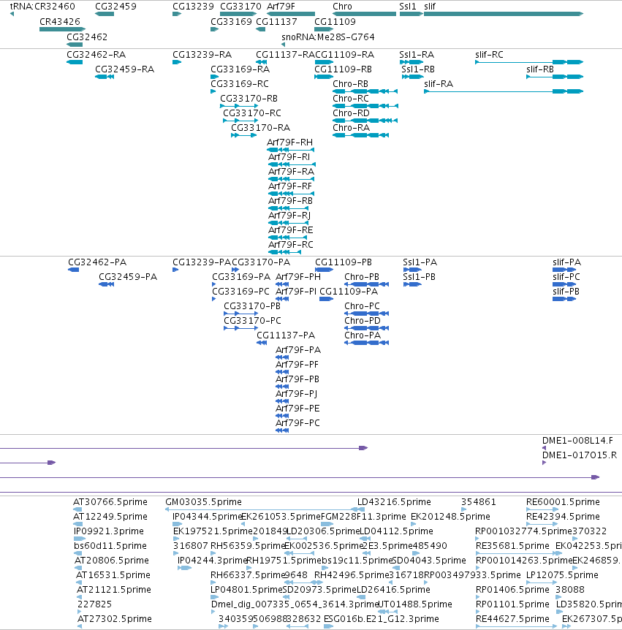Select the slif-RA transcript glyph line
The height and width of the screenshot is (630, 622).
click(x=504, y=91)
